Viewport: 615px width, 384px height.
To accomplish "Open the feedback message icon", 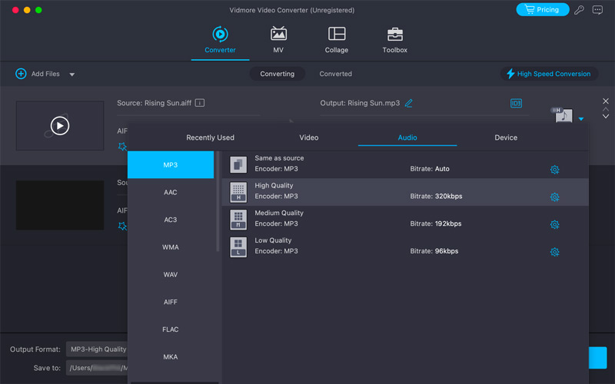I will point(597,10).
